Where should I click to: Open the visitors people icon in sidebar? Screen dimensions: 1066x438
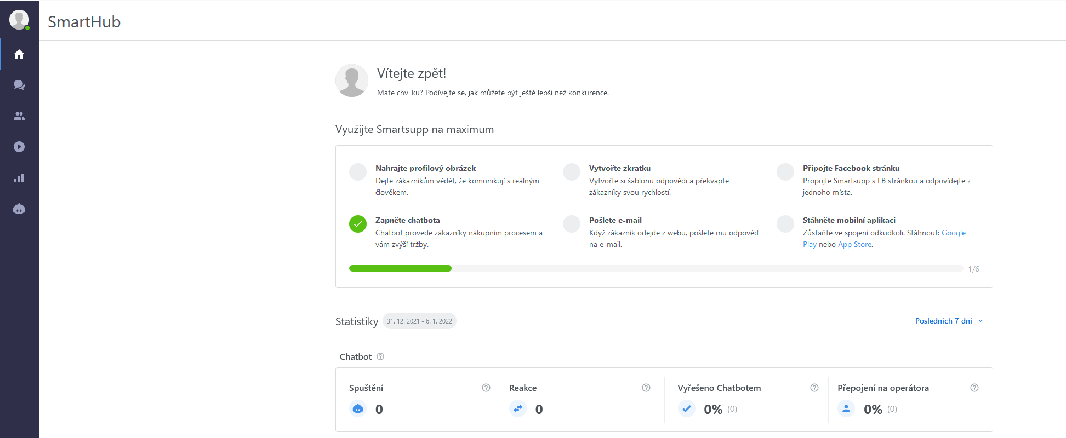pos(19,116)
